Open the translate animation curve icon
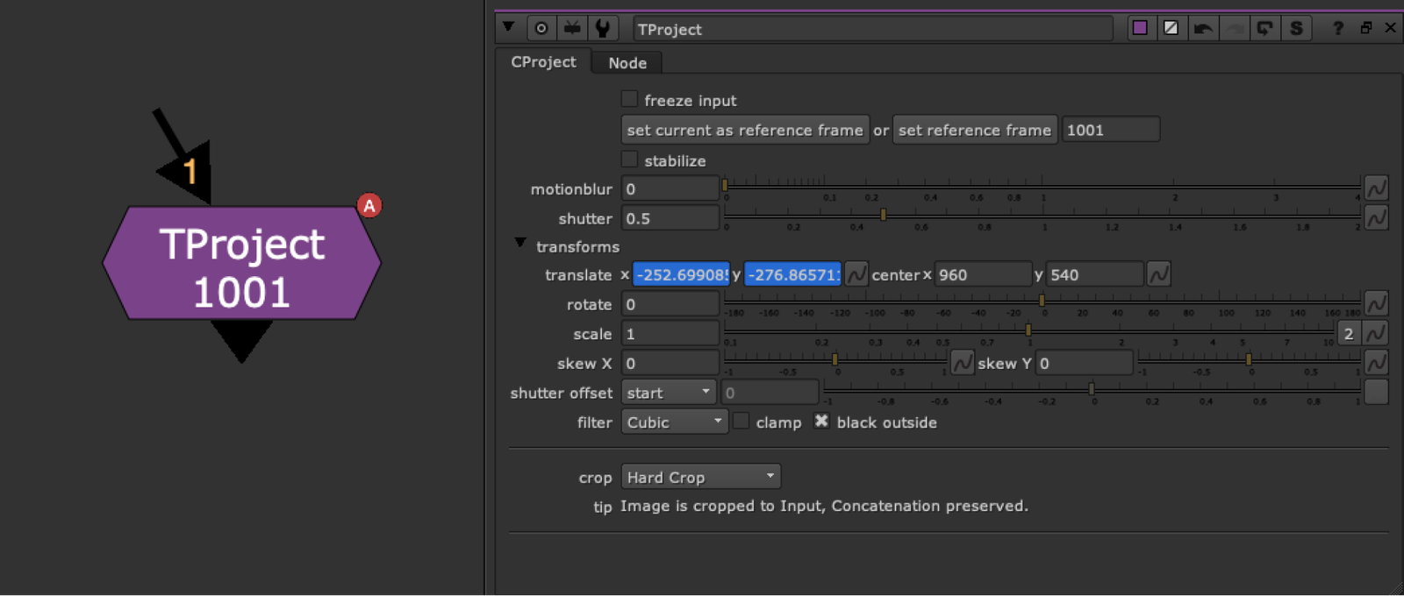The width and height of the screenshot is (1404, 596). [856, 274]
